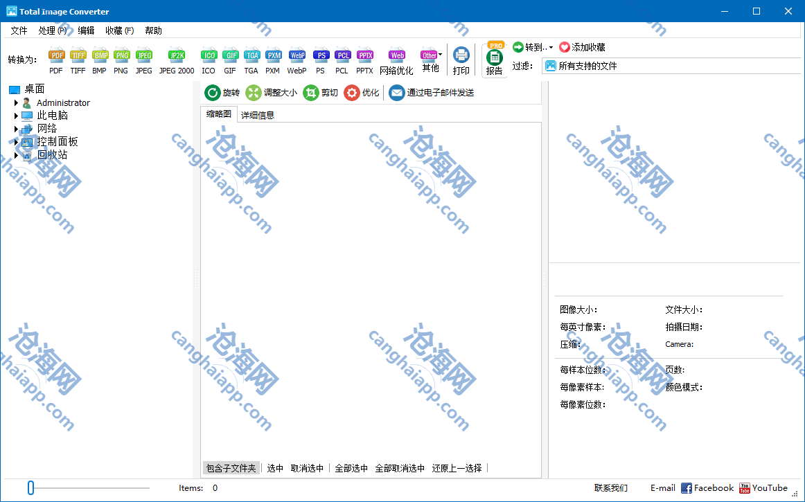805x502 pixels.
Task: Click the 过滤 file filter field
Action: tap(672, 66)
